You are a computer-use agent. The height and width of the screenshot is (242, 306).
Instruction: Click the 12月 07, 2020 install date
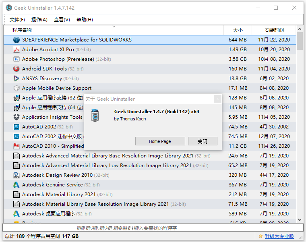point(274,137)
